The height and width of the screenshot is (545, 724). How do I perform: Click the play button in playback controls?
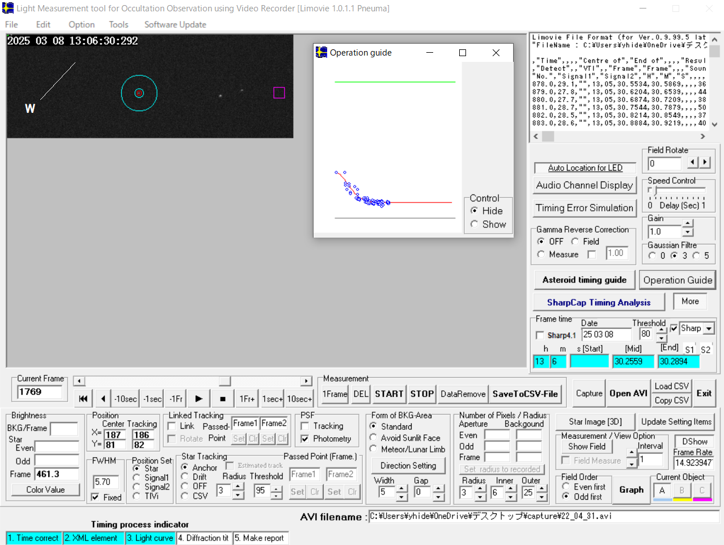(x=198, y=399)
